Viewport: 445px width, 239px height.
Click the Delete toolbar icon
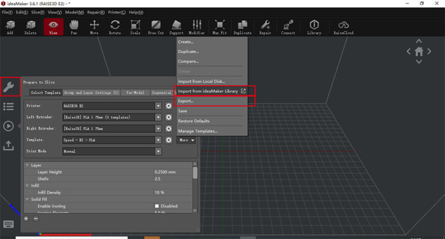click(30, 27)
